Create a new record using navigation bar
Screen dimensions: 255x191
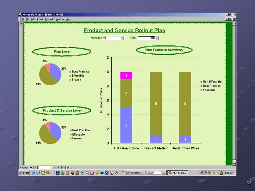(64, 167)
